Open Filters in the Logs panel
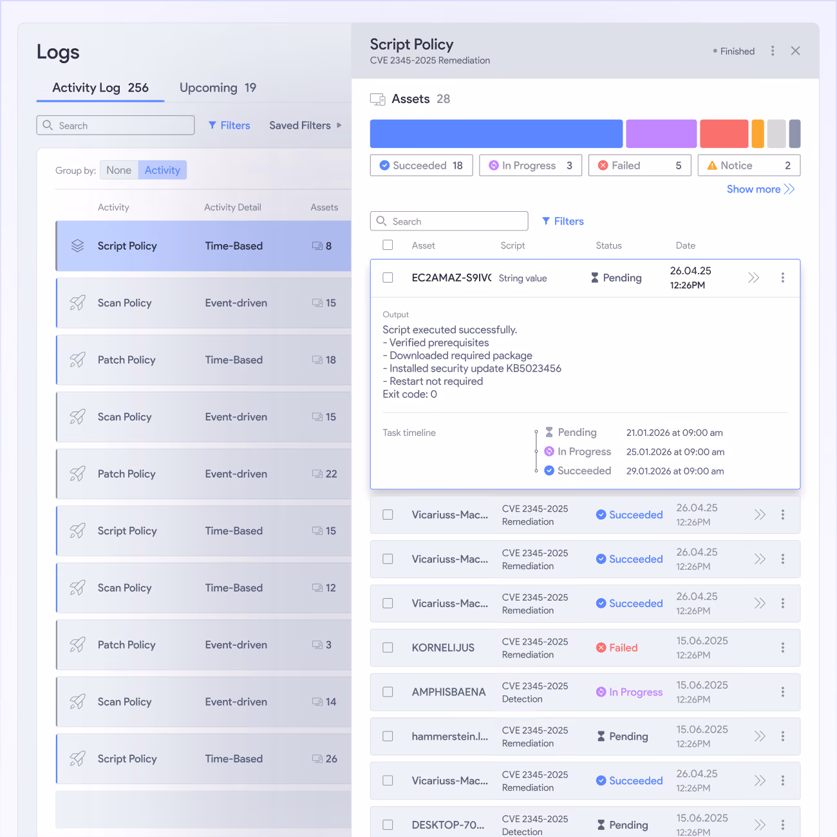Viewport: 837px width, 837px height. (229, 126)
